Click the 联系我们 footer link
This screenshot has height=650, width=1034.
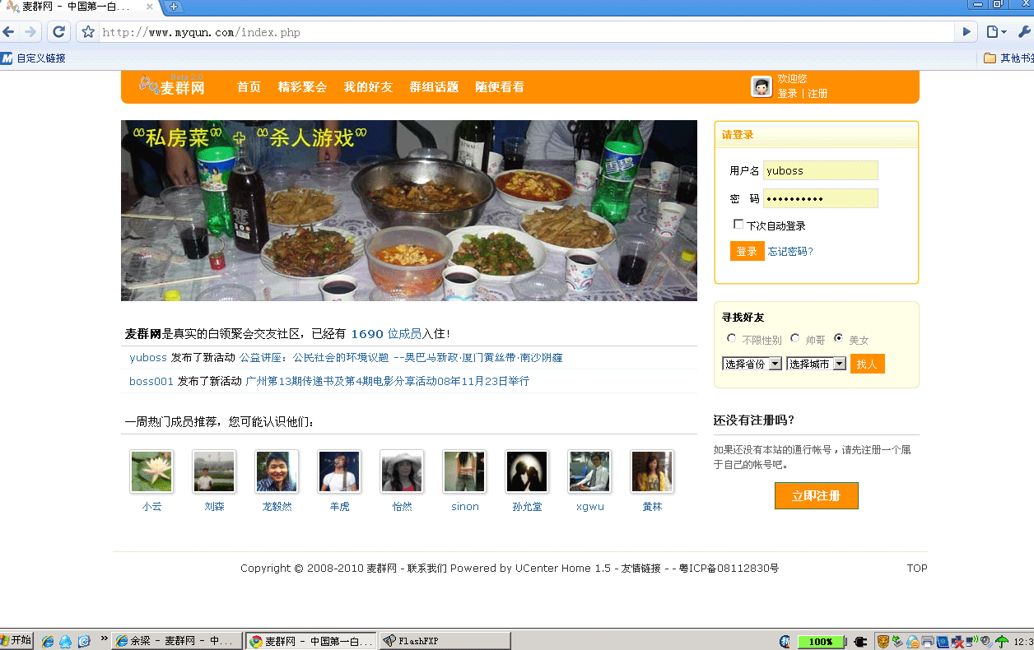[427, 569]
